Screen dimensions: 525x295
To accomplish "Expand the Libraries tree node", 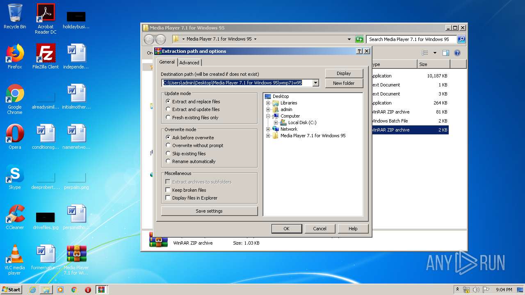I will pos(268,103).
